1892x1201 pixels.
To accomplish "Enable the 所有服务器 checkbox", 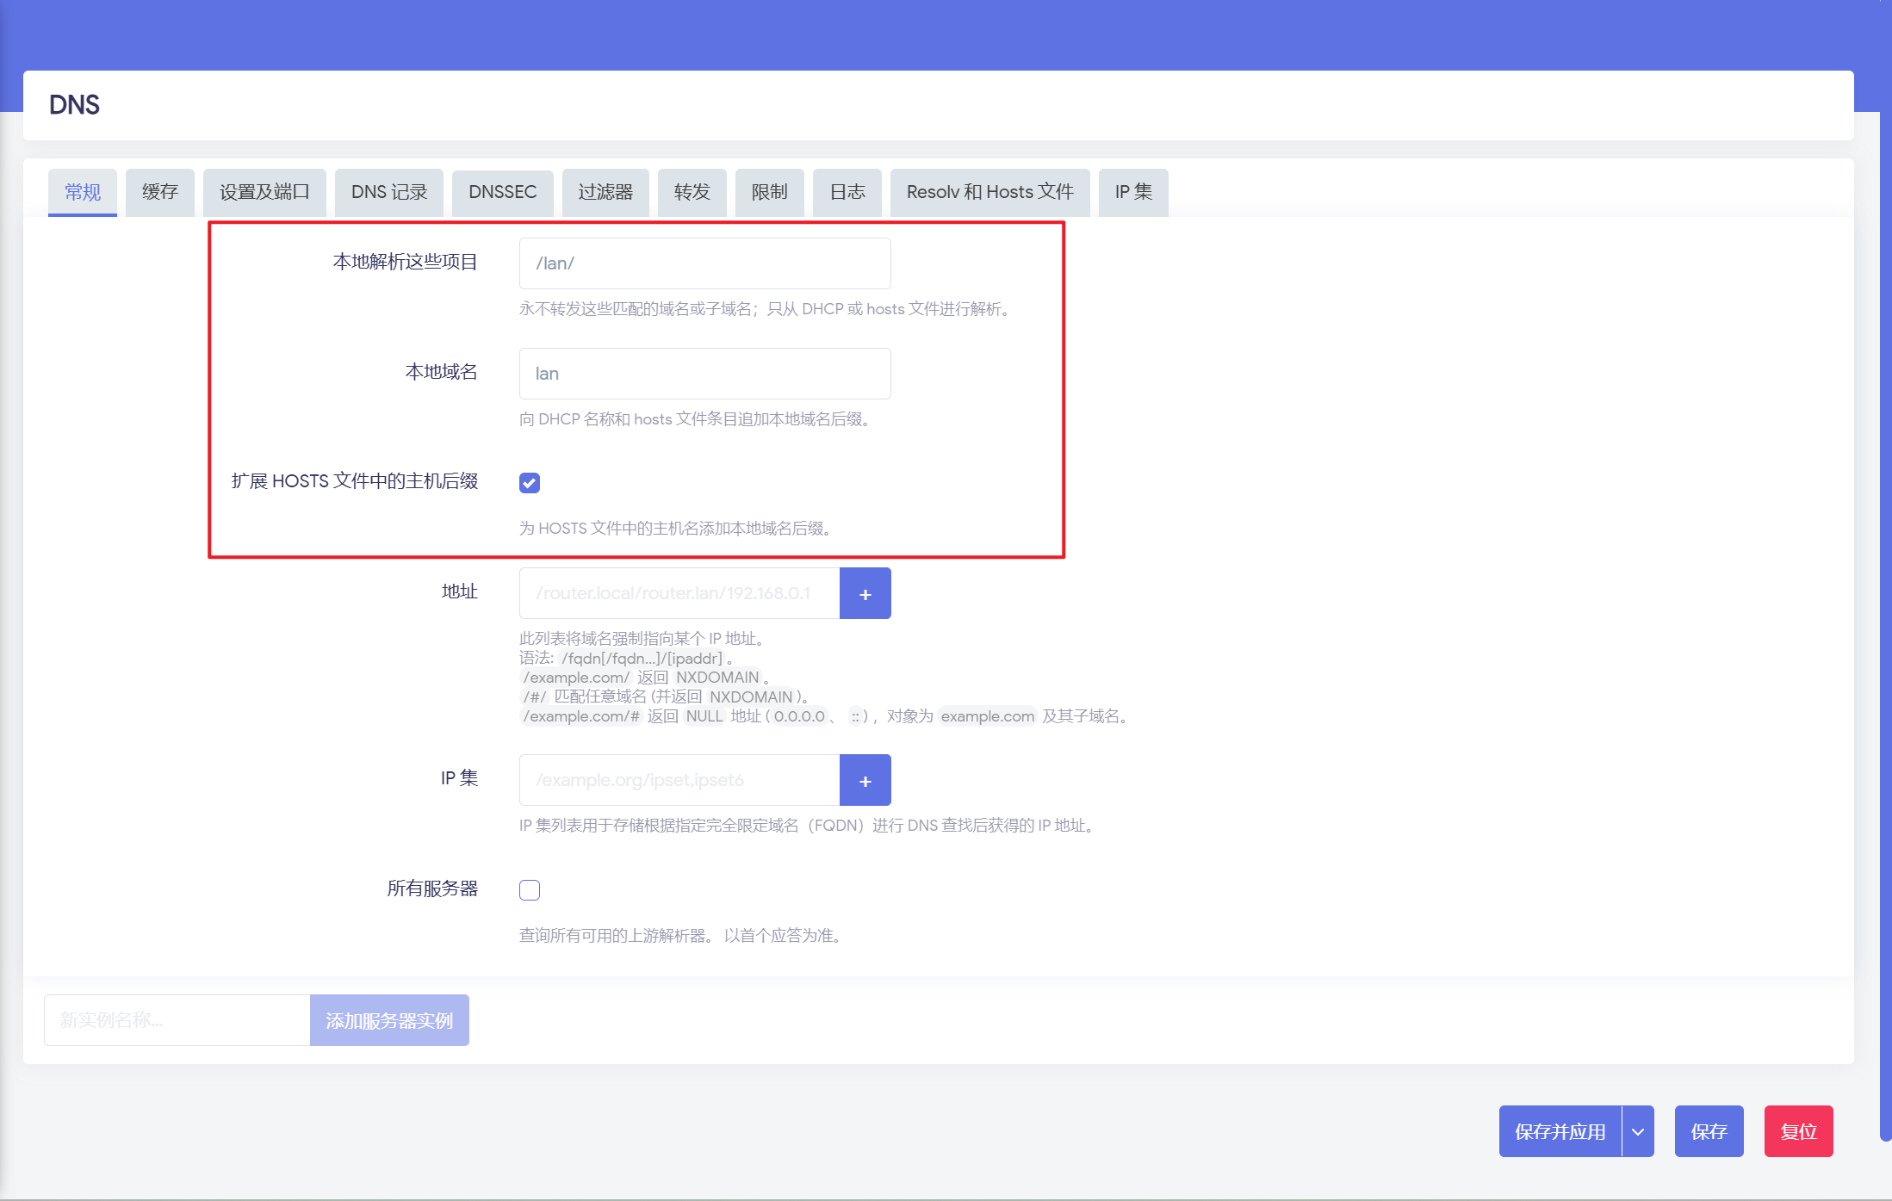I will 530,890.
